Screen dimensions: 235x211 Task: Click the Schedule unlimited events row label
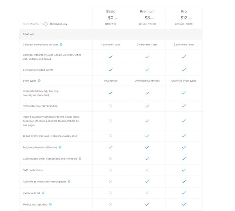coord(38,70)
